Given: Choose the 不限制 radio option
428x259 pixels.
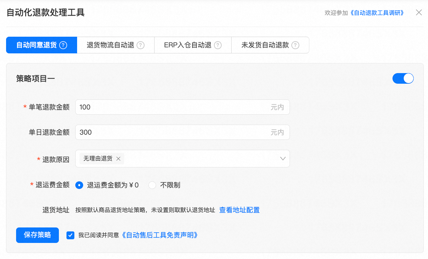Looking at the screenshot, I should [152, 185].
